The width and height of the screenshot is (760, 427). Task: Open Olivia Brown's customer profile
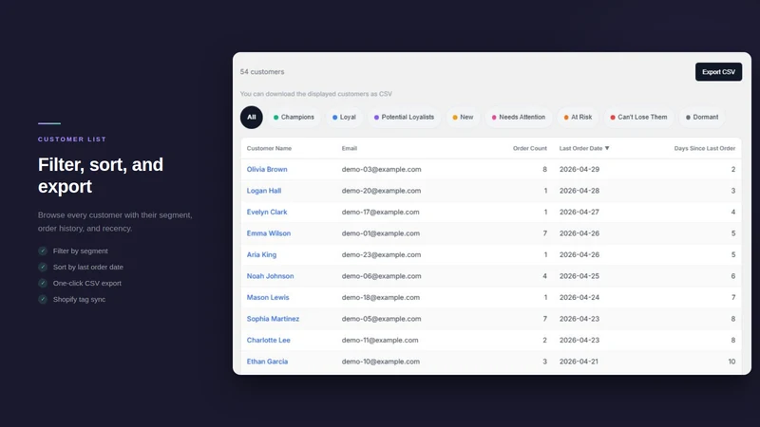coord(267,170)
